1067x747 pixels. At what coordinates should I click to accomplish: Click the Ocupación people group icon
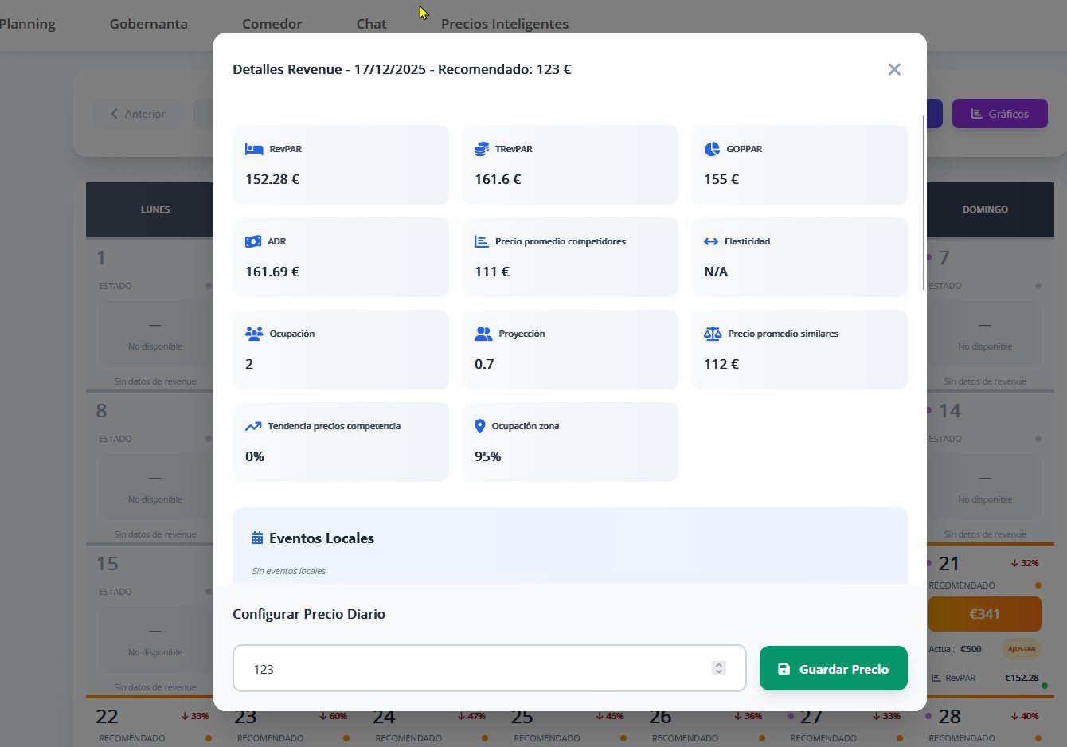point(254,334)
